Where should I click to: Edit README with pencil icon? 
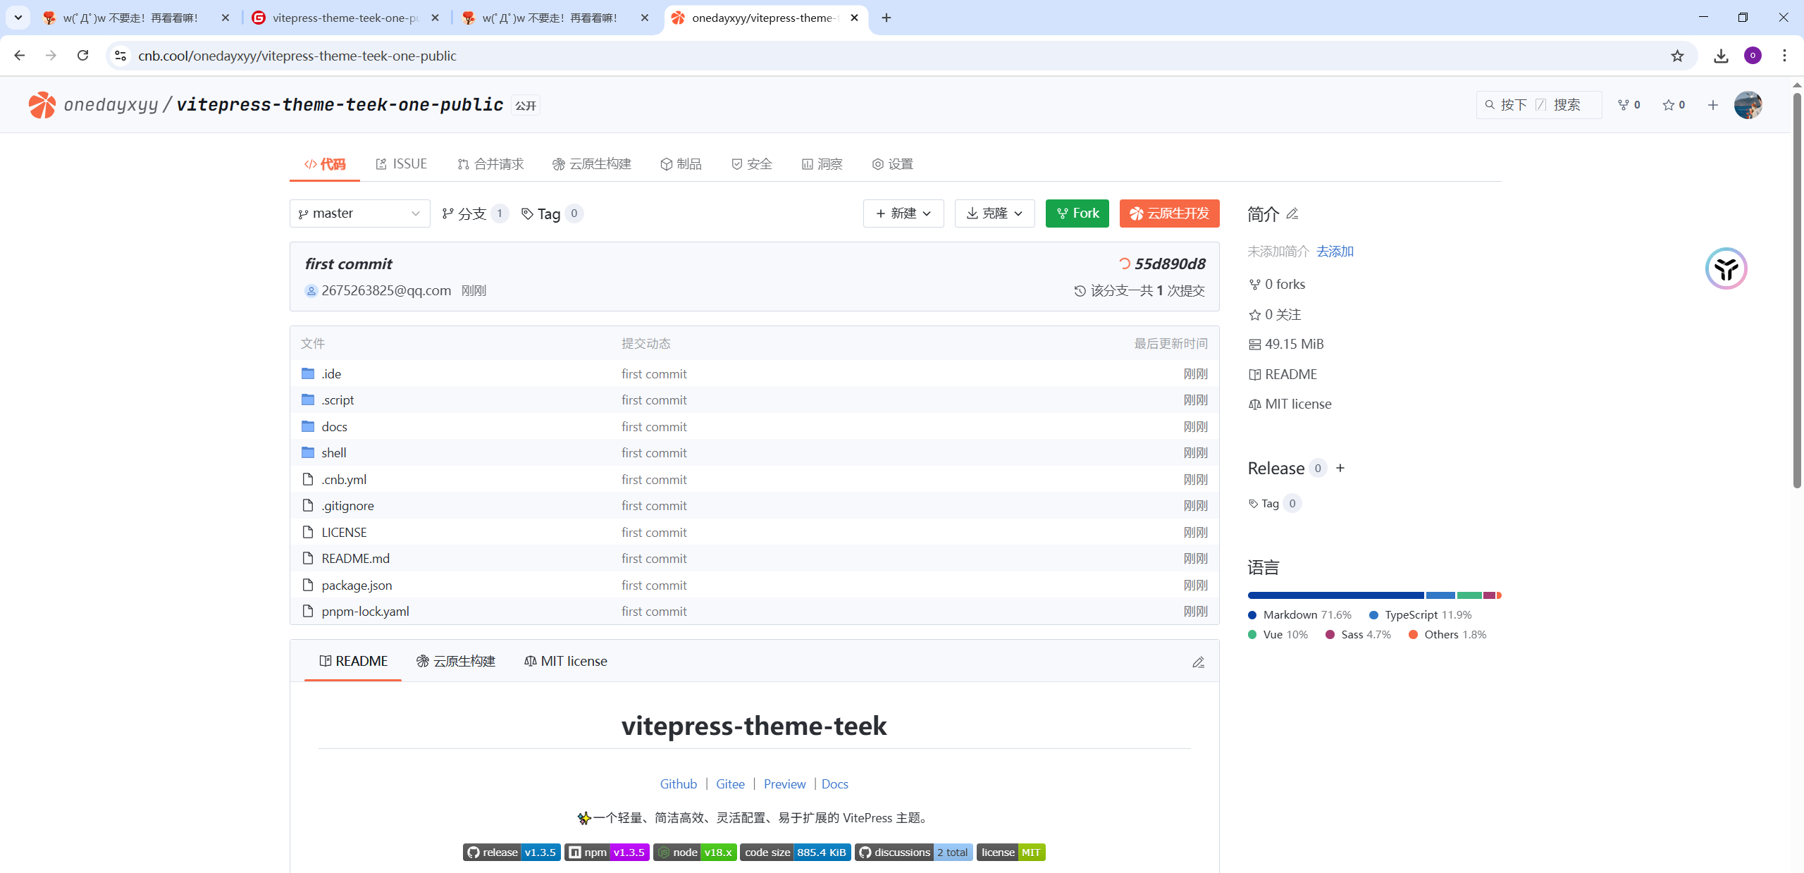[x=1198, y=662]
